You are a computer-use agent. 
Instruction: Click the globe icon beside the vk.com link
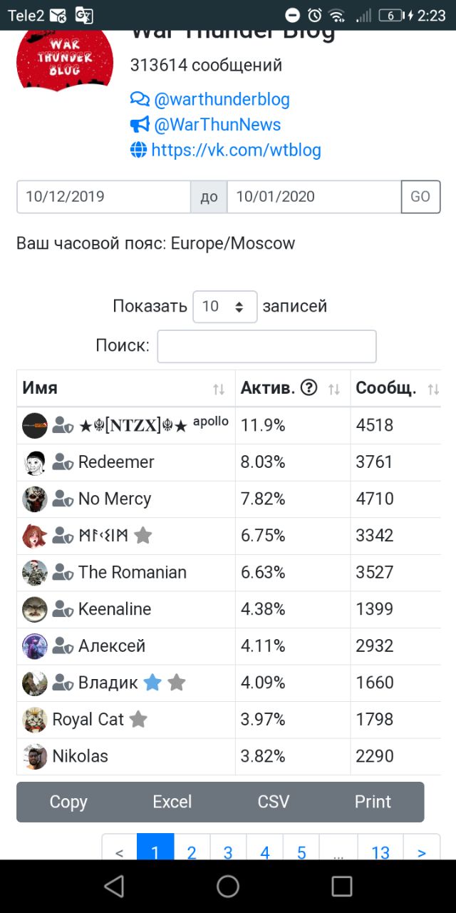[x=138, y=150]
